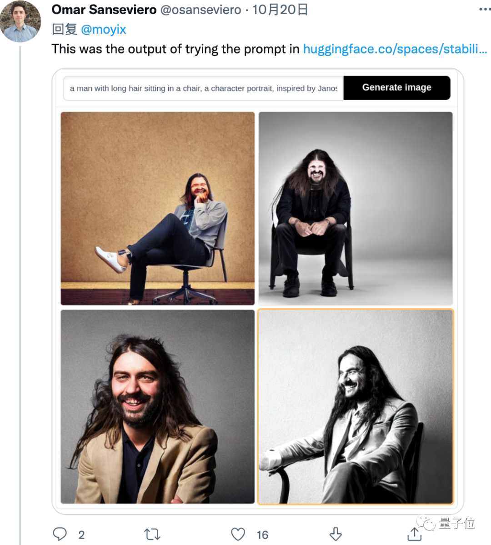Click the retweet arrows icon

(x=152, y=534)
